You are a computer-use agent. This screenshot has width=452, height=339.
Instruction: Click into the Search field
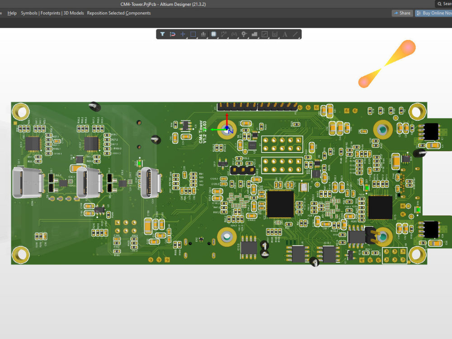(443, 4)
